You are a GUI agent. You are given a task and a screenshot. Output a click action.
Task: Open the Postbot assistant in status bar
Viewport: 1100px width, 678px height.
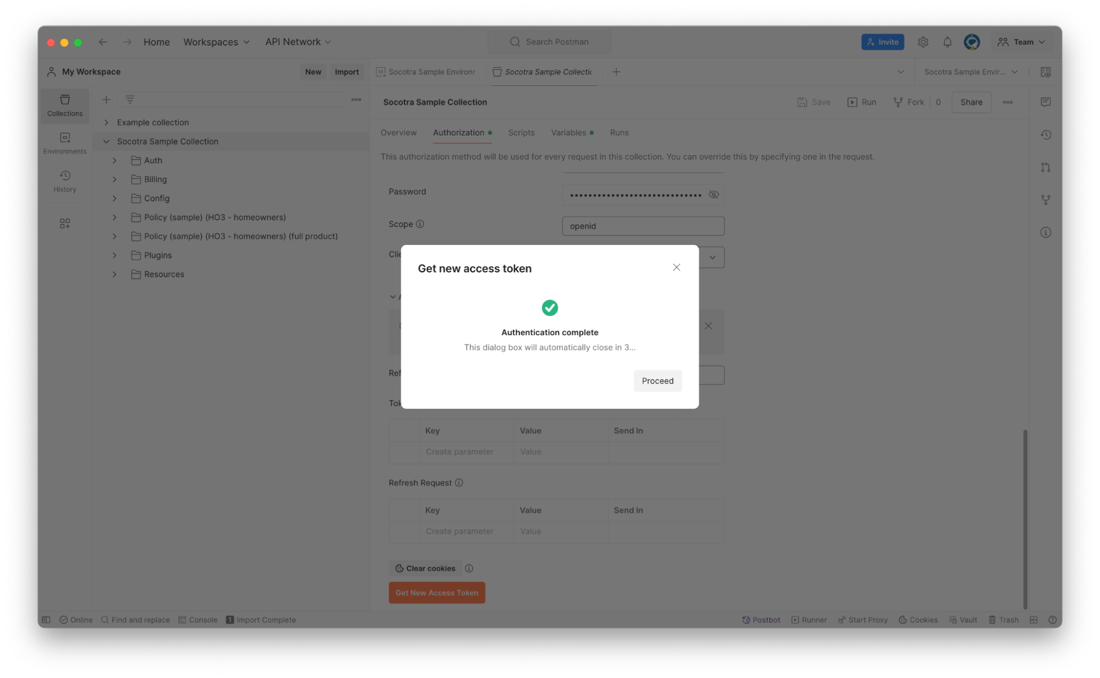point(761,620)
